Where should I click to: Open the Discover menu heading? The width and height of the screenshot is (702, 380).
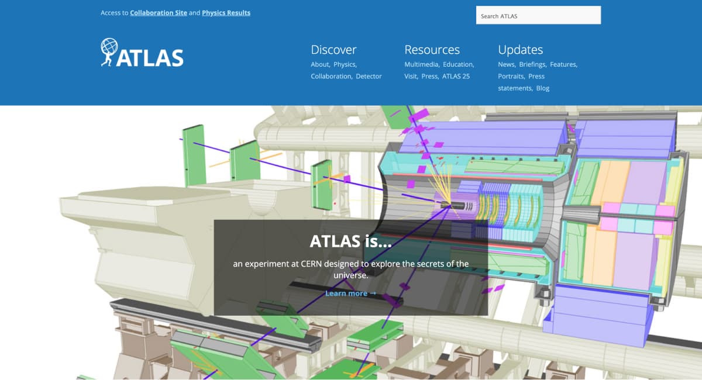pyautogui.click(x=333, y=50)
